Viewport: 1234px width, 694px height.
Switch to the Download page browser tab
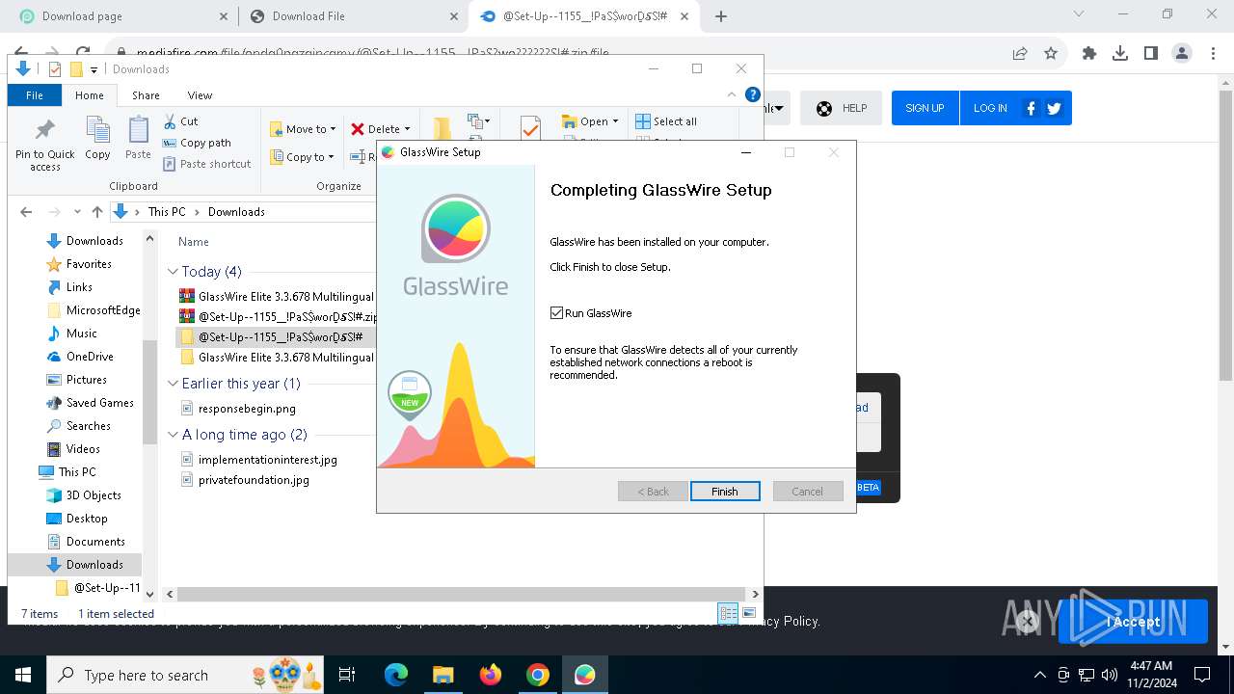coord(122,16)
